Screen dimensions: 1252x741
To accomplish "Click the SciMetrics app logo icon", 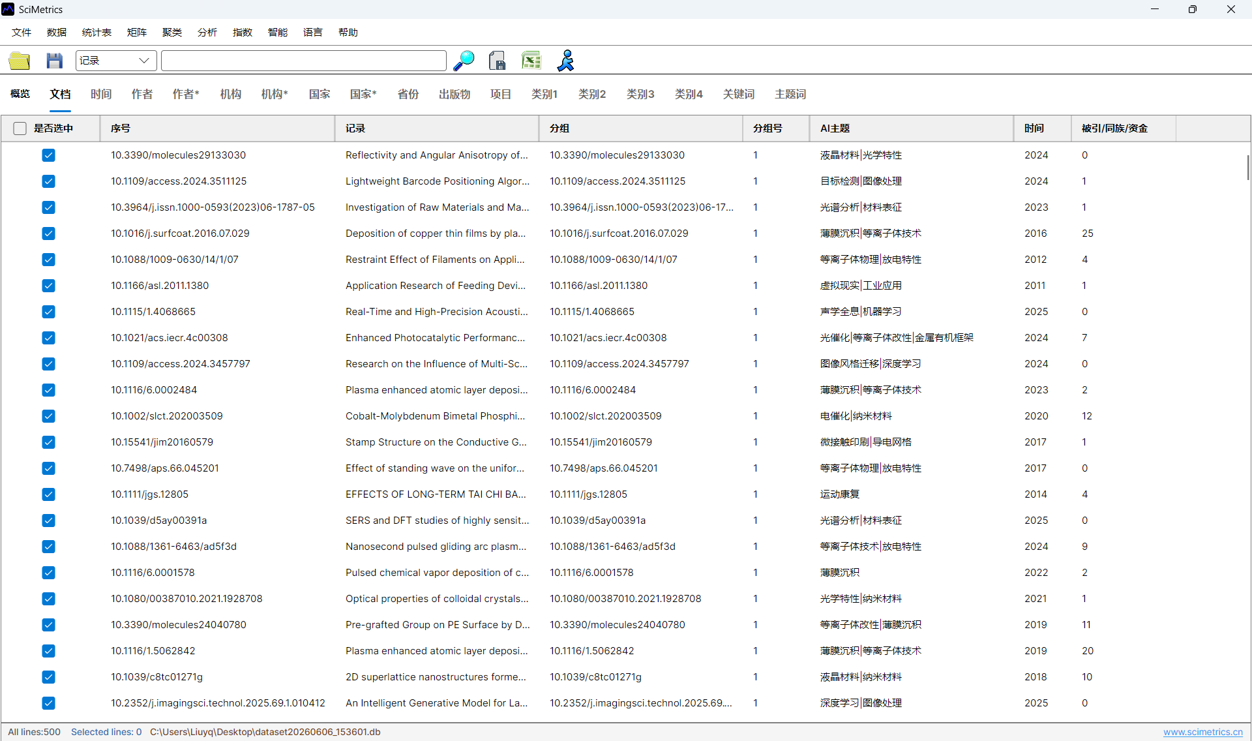I will [x=8, y=9].
